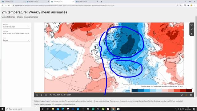The width and height of the screenshot is (197, 111).
Task: Open the Windows Start menu
Action: (2, 109)
